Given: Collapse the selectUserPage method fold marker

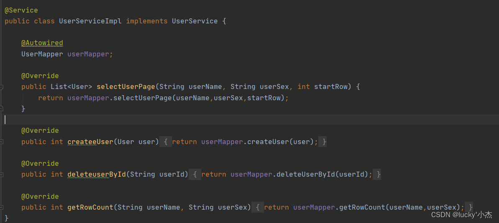Looking at the screenshot, I should (1, 87).
